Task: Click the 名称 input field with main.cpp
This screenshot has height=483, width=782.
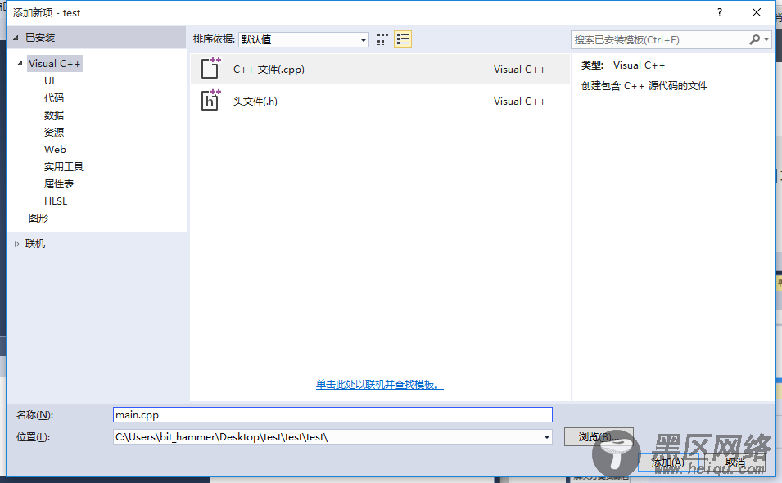Action: click(x=332, y=415)
